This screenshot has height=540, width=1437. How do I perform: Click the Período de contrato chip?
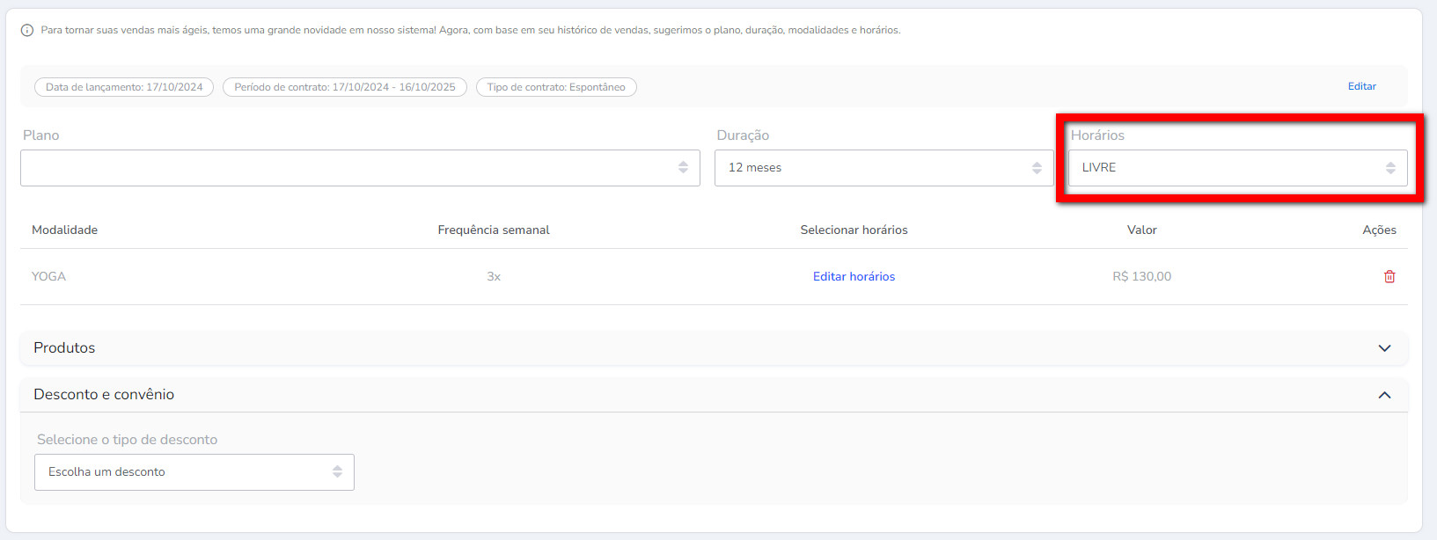(x=345, y=87)
